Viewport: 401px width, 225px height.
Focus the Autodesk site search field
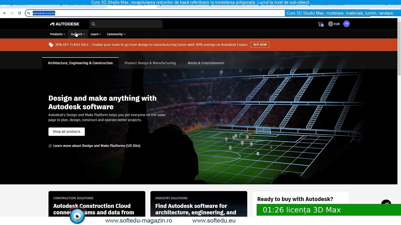click(x=126, y=24)
